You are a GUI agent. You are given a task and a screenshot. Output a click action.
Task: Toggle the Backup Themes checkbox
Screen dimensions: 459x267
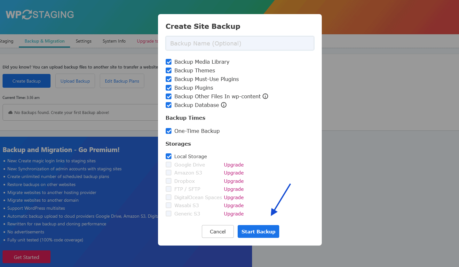tap(169, 70)
